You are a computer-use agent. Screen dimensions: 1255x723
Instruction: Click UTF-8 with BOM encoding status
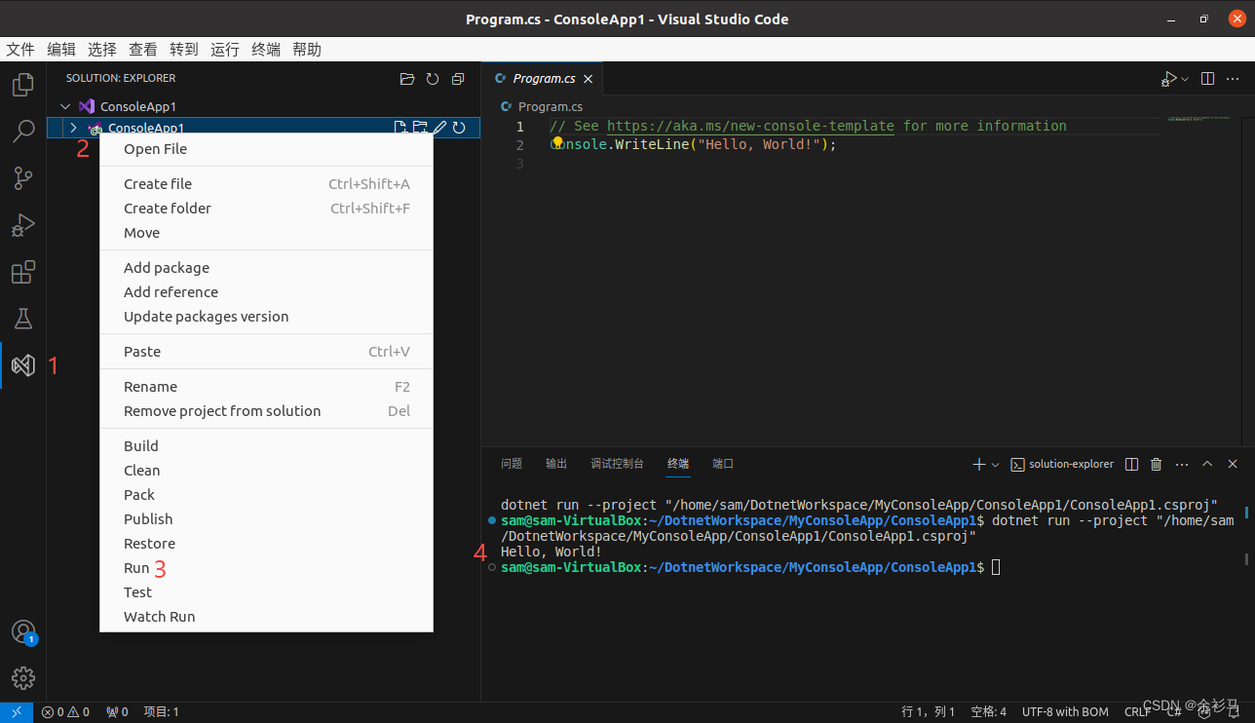pyautogui.click(x=1065, y=712)
